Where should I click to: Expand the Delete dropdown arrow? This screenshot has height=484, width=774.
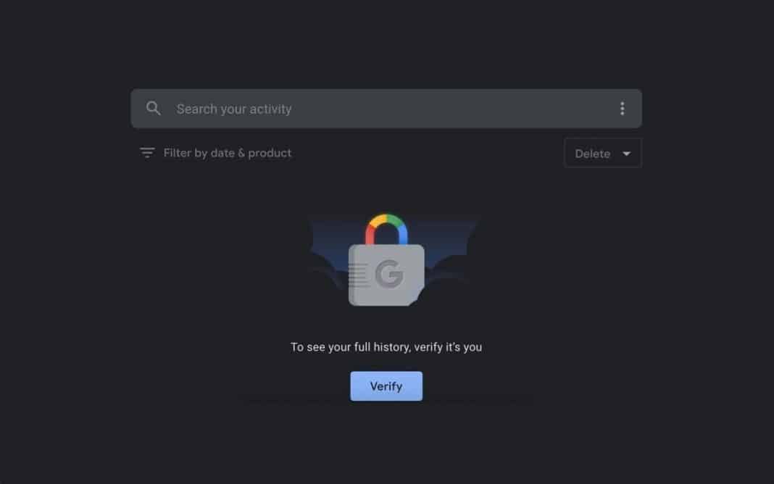626,154
